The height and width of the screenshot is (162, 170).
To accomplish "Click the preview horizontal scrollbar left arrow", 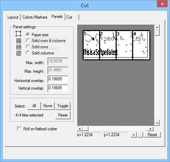I will [80, 129].
